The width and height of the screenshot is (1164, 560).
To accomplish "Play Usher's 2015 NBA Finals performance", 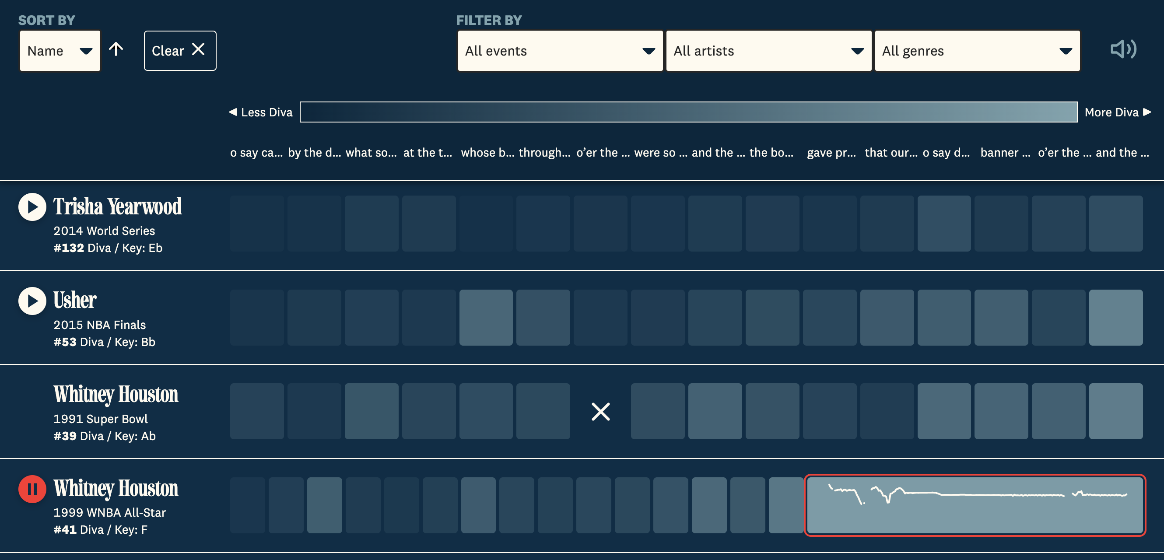I will click(32, 301).
